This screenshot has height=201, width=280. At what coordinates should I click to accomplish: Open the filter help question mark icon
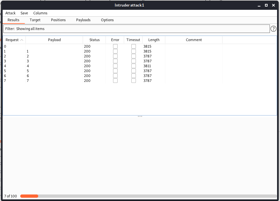tap(273, 29)
